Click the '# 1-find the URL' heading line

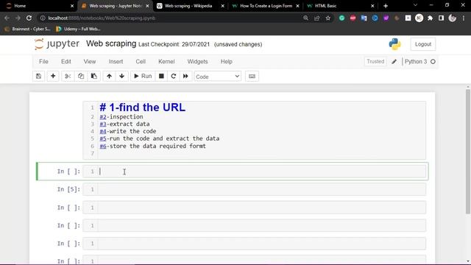coord(143,107)
